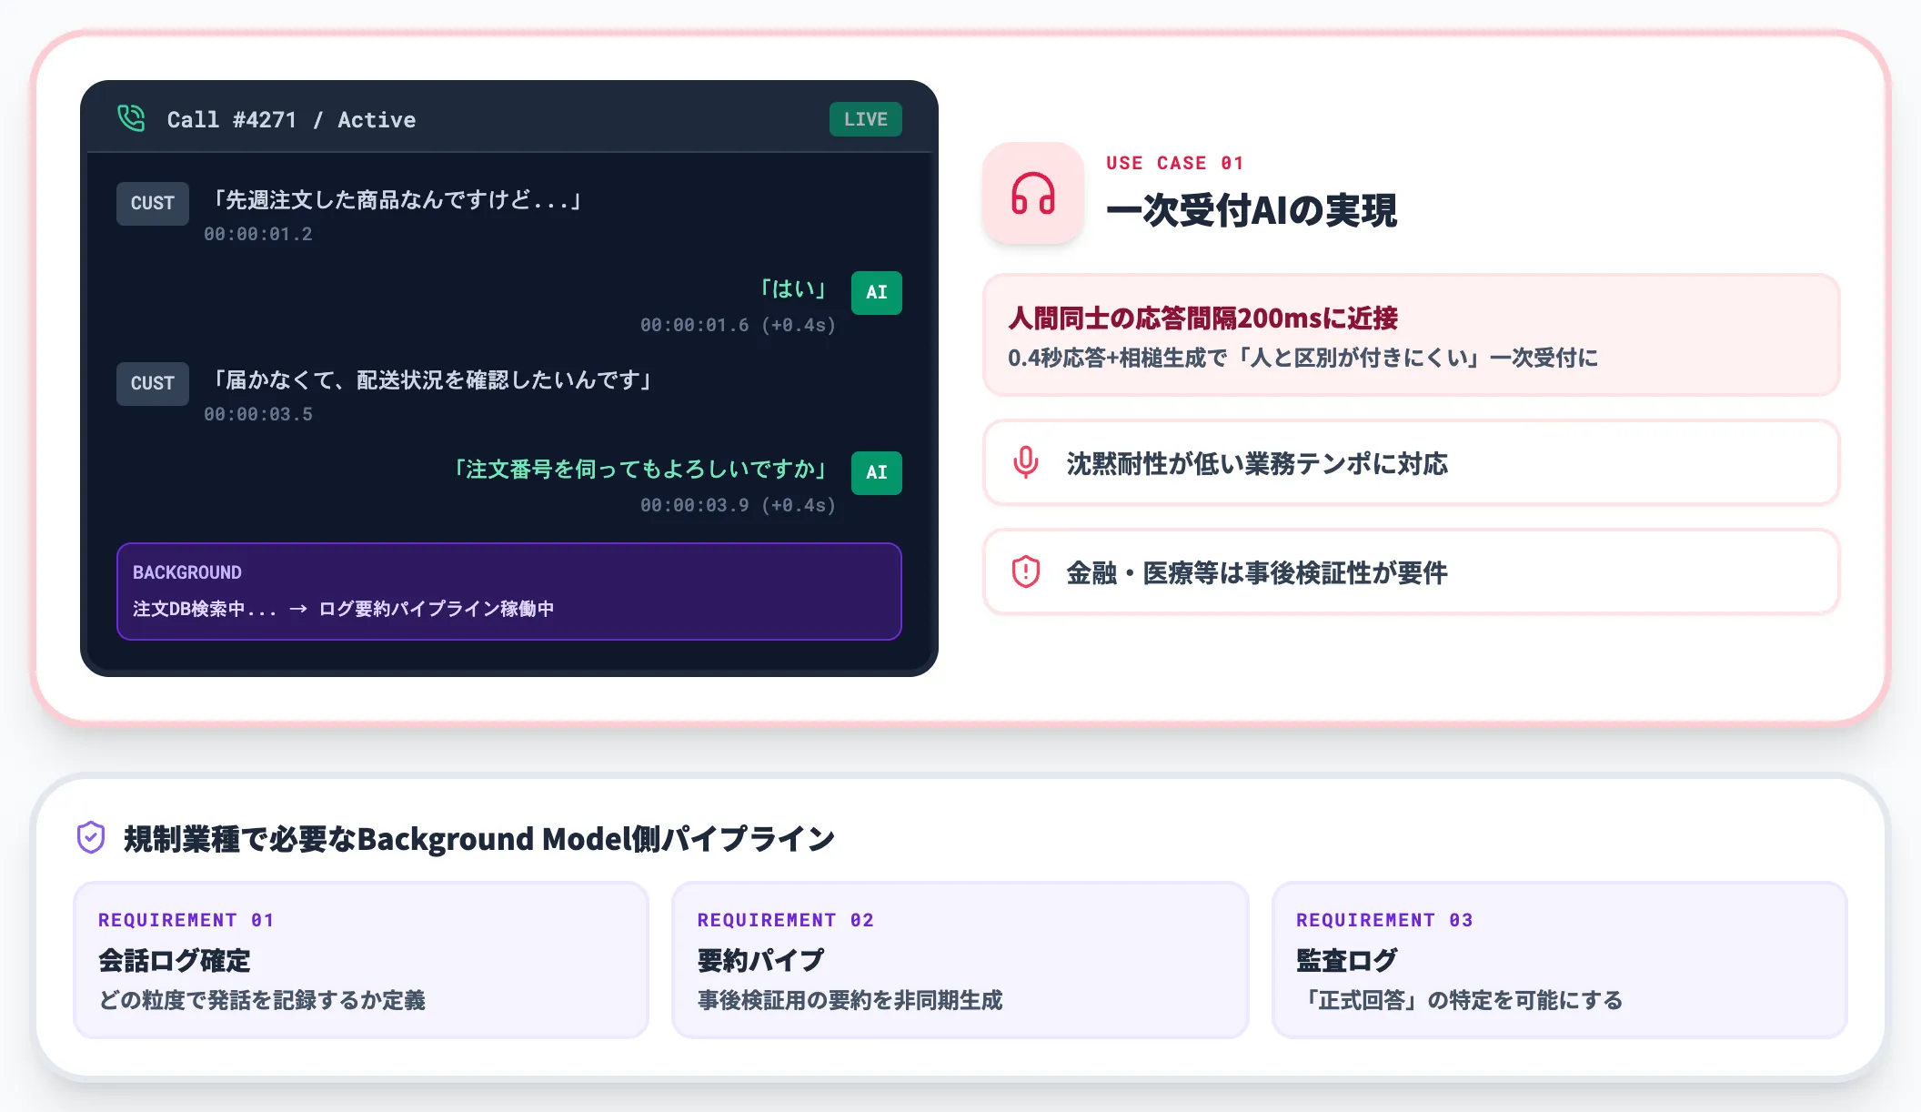Open the 沈黙耐性が低い業務テンポに対応 card

[x=1411, y=462]
